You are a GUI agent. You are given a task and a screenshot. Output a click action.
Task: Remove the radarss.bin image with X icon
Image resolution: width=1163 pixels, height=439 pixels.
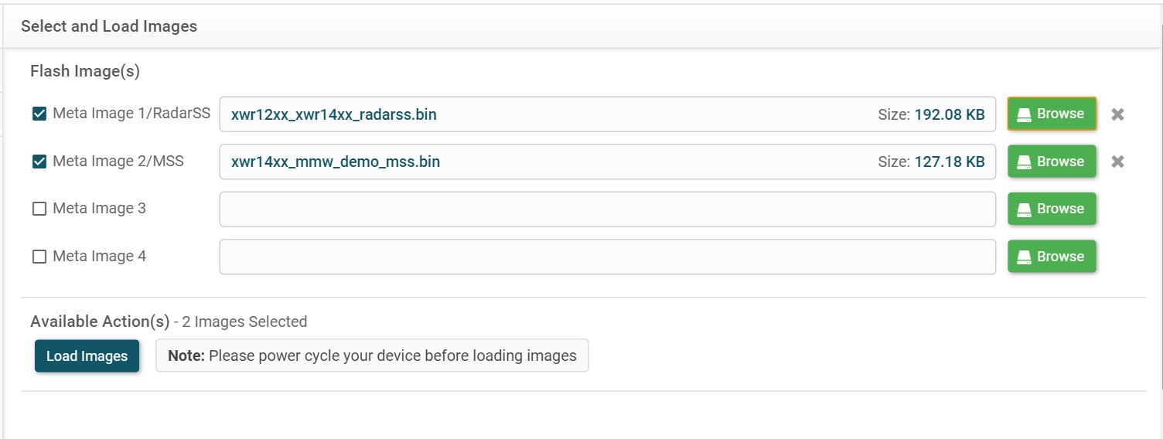coord(1117,114)
